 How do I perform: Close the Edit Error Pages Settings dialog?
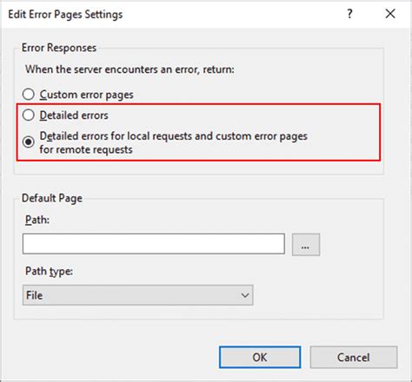pyautogui.click(x=390, y=14)
